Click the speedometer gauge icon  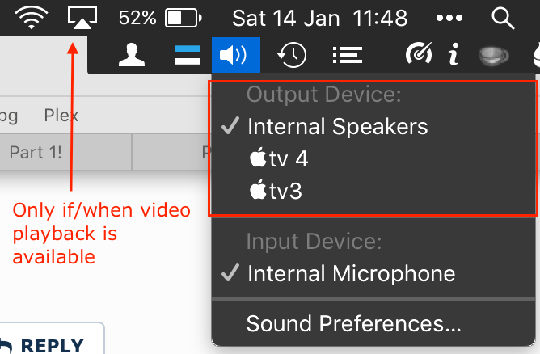pyautogui.click(x=419, y=55)
